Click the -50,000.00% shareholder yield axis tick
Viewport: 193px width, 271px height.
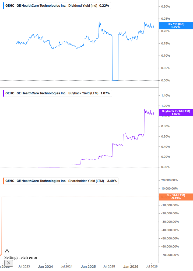(170, 239)
